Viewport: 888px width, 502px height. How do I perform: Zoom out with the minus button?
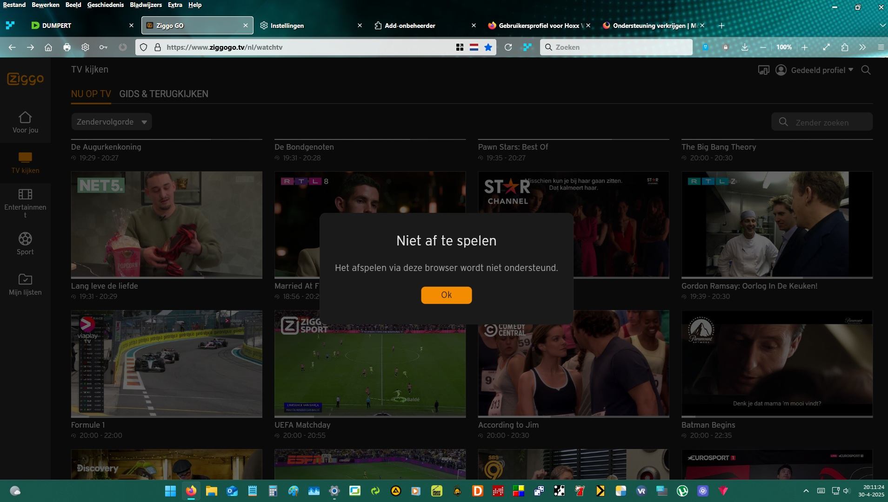pyautogui.click(x=763, y=47)
